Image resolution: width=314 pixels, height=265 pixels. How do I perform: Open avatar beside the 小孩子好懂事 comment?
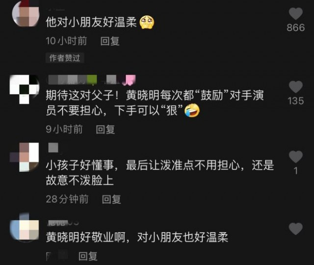click(x=24, y=157)
